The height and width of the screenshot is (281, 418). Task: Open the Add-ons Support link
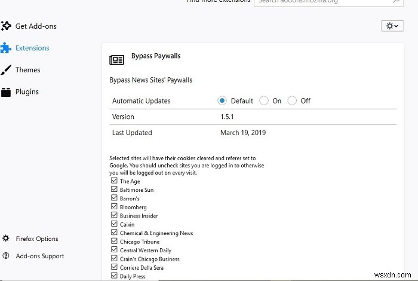[40, 256]
